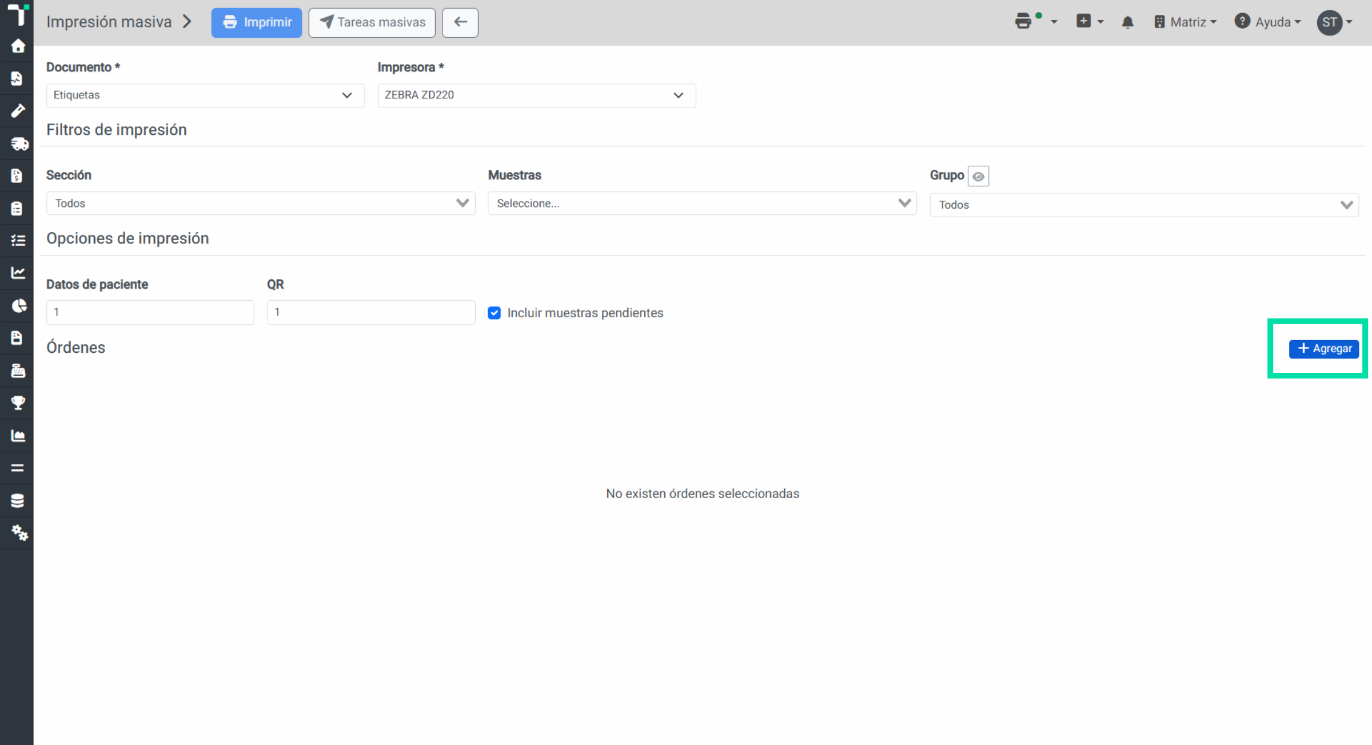Expand the Sección Todos dropdown

click(x=261, y=204)
